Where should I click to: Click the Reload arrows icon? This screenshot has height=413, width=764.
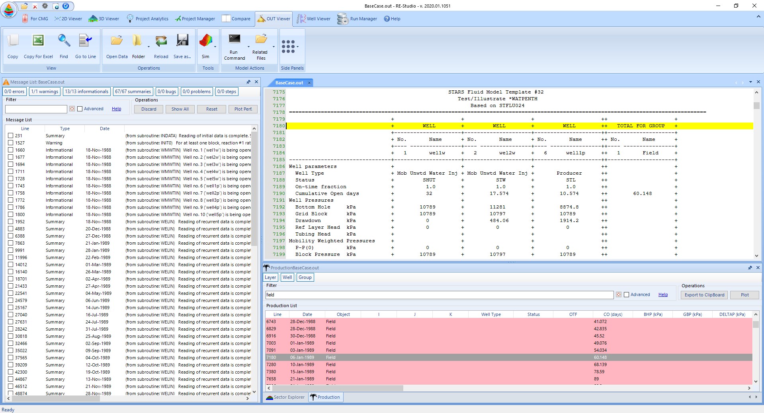[161, 41]
